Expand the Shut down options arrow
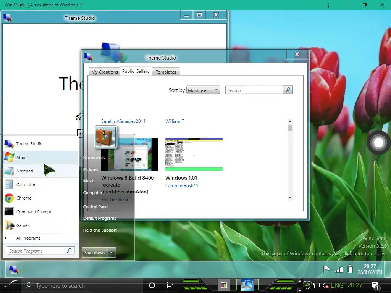Viewport: 391px width, 293px height. point(111,253)
